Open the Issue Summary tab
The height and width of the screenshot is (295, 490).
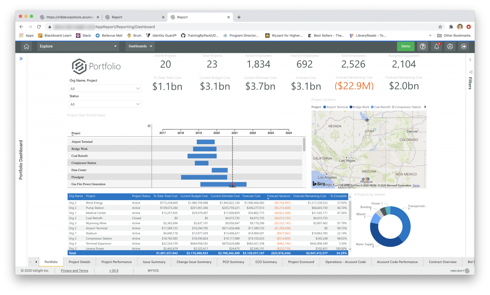click(x=154, y=262)
